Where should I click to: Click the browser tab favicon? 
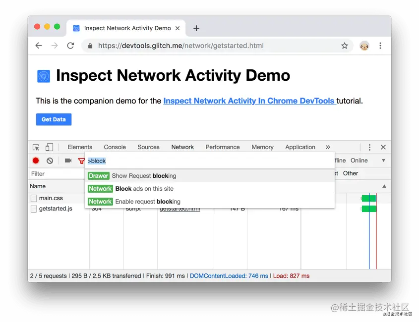pyautogui.click(x=76, y=28)
